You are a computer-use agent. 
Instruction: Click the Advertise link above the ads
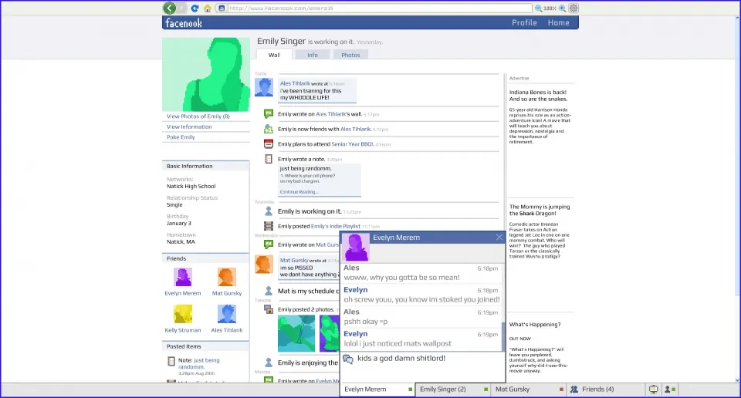point(519,79)
